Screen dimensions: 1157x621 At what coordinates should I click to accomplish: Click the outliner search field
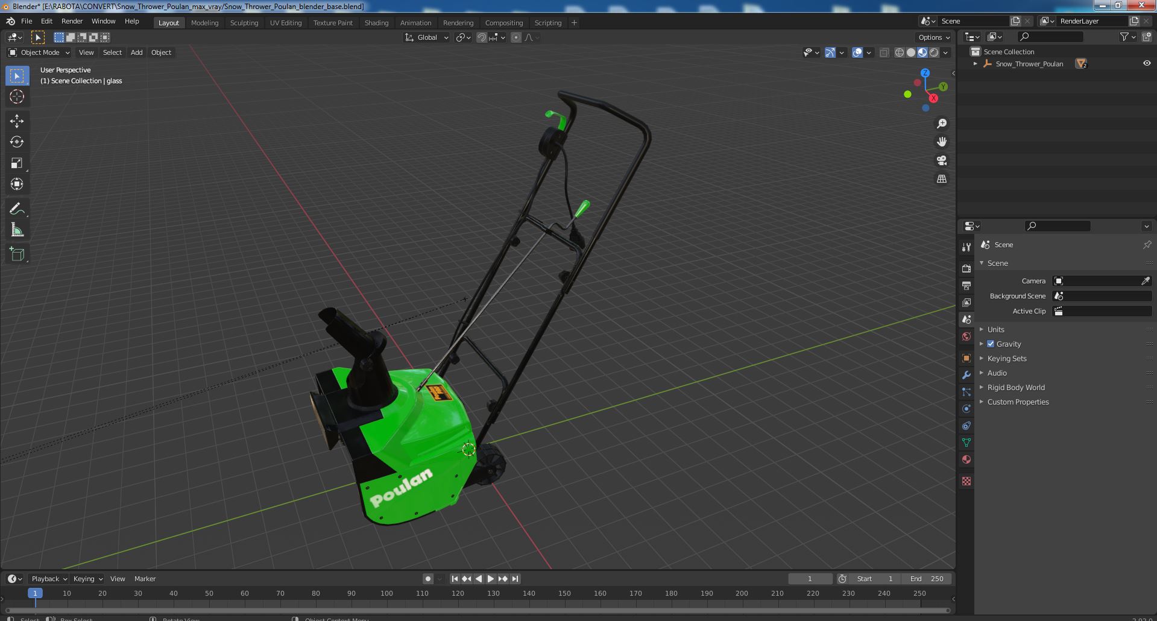pos(1049,37)
